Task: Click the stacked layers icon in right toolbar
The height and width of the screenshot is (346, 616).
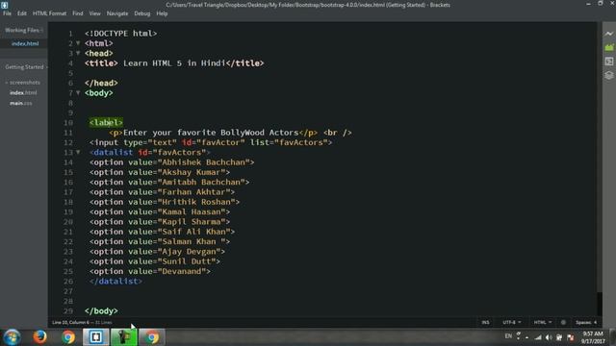Action: point(608,75)
